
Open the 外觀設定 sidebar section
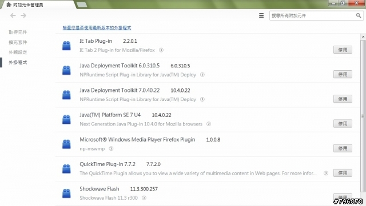tap(18, 52)
